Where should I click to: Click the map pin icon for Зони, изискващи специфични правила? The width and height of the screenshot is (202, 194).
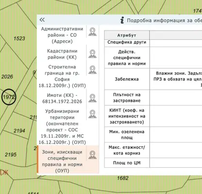coord(92,155)
